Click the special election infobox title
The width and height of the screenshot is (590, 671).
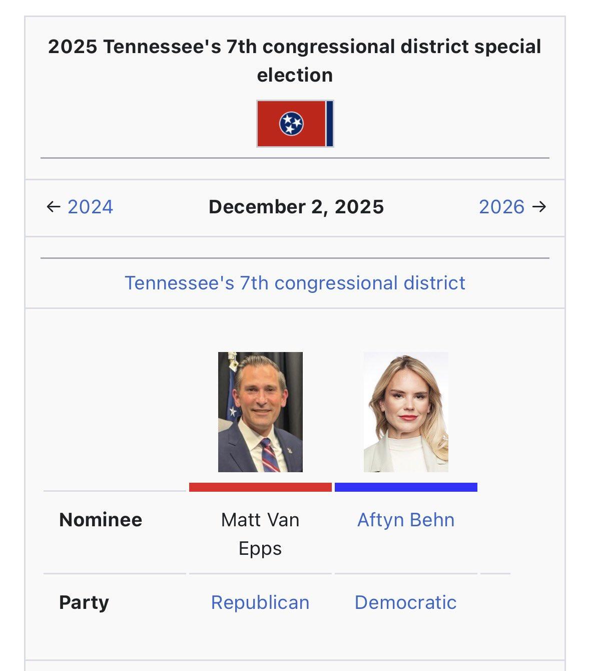[295, 61]
